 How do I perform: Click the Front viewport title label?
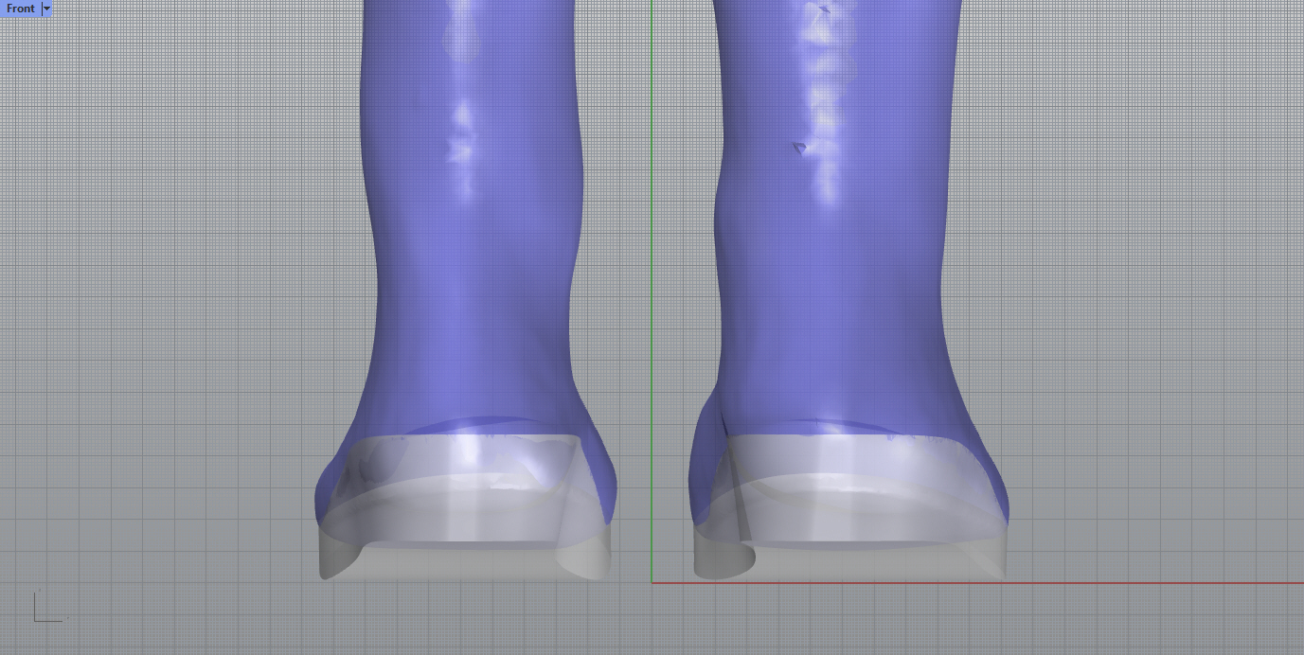[20, 9]
